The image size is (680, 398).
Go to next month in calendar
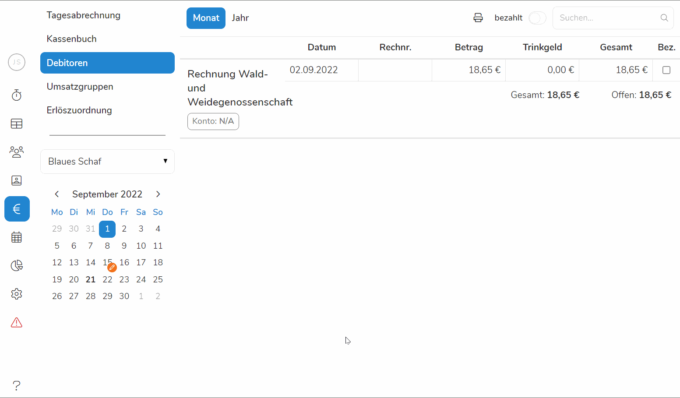point(158,194)
